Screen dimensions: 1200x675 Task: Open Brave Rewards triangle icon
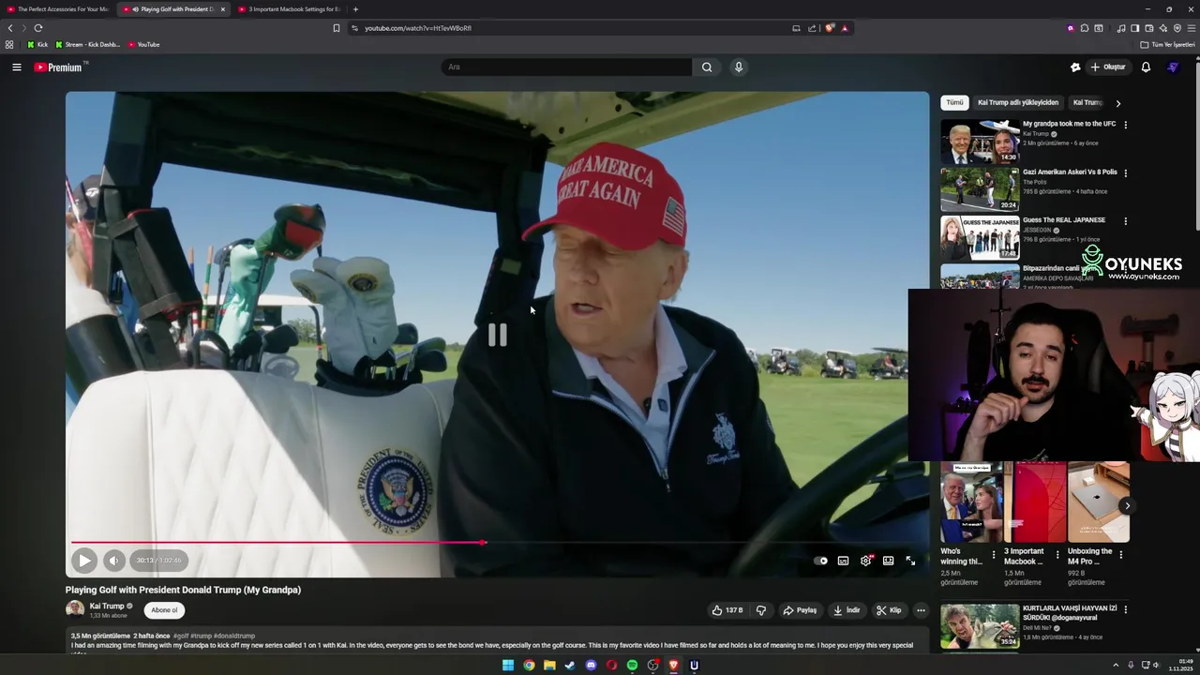845,28
